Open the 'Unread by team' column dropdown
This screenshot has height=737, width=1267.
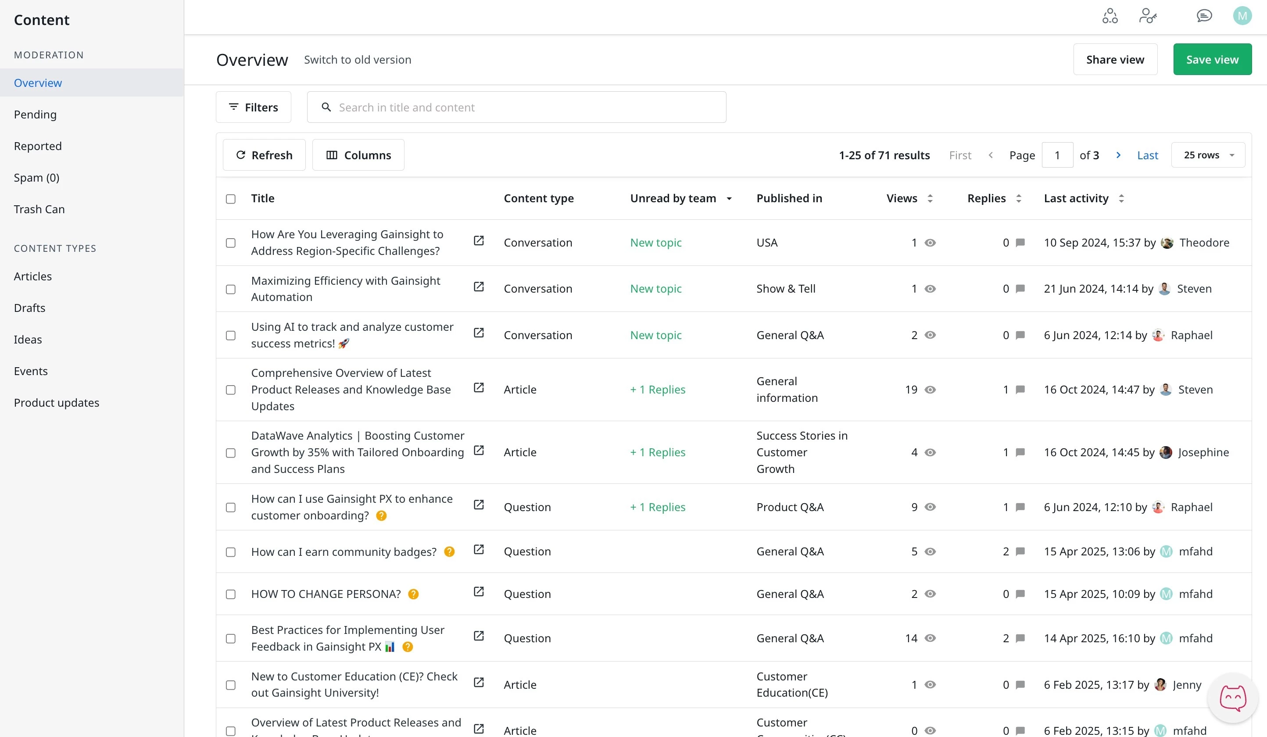pos(729,199)
